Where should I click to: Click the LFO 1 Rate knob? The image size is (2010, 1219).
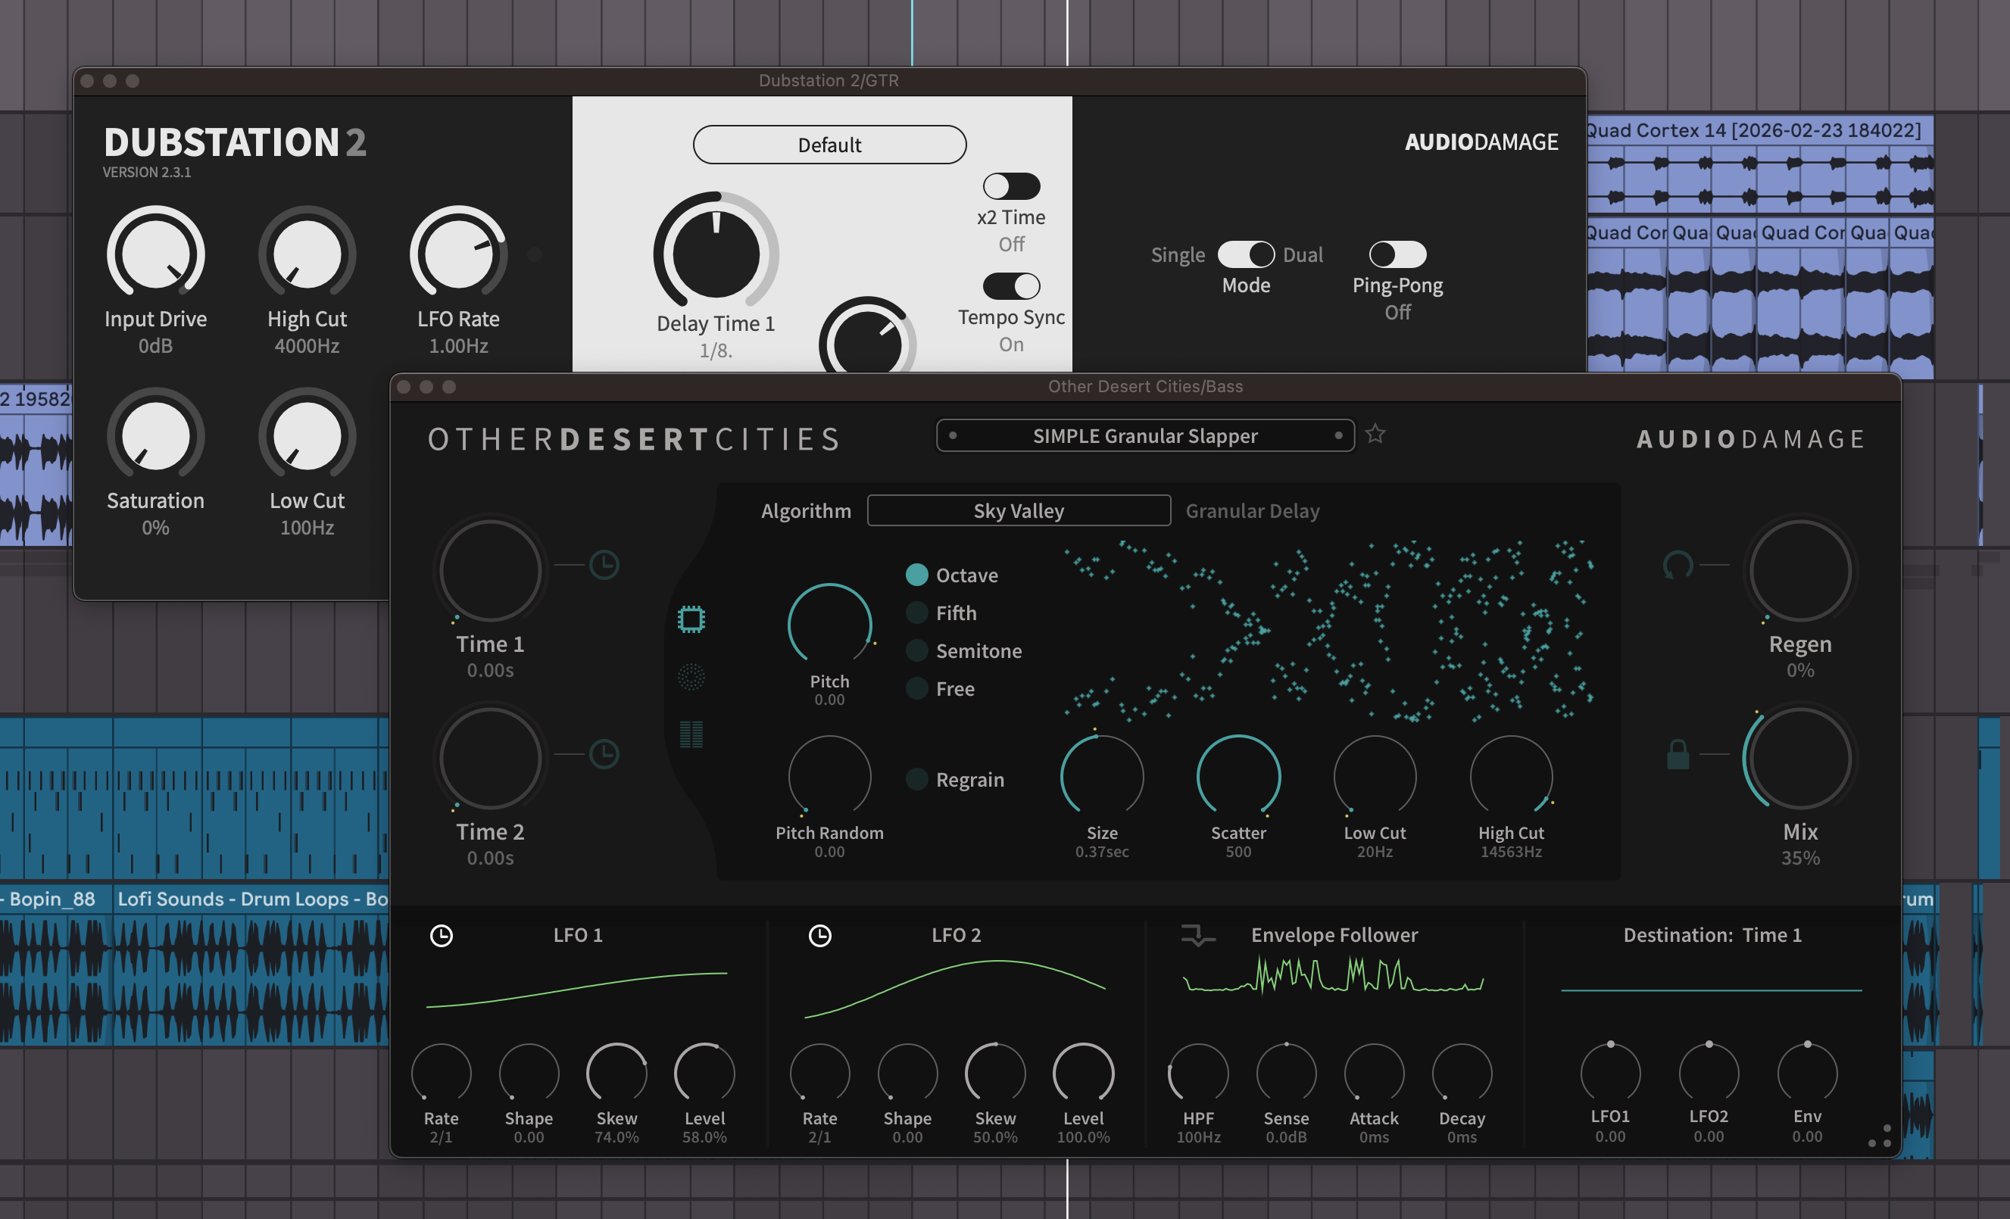click(x=441, y=1073)
